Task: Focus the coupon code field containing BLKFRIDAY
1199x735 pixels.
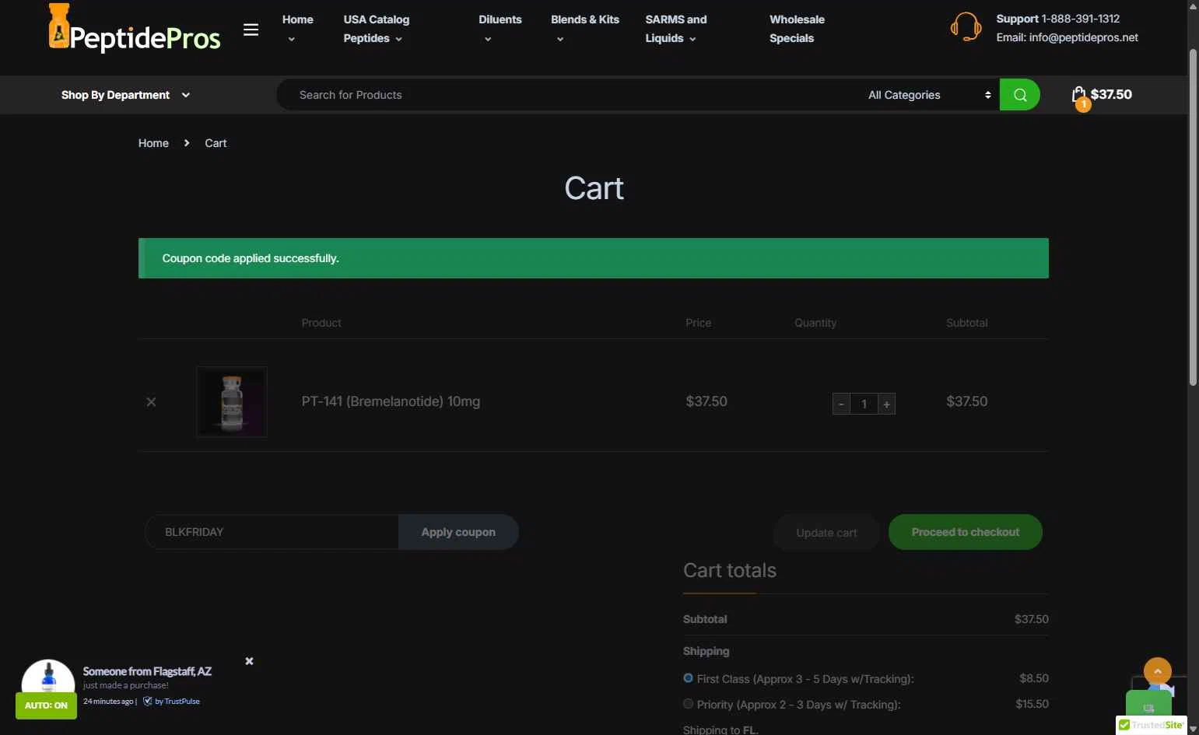Action: [x=272, y=532]
